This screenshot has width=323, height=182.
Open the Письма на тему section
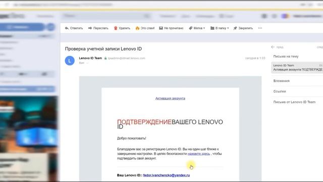point(286,56)
